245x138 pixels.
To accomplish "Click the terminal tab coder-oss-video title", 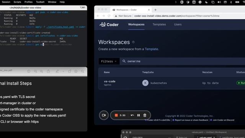I will point(25,8).
